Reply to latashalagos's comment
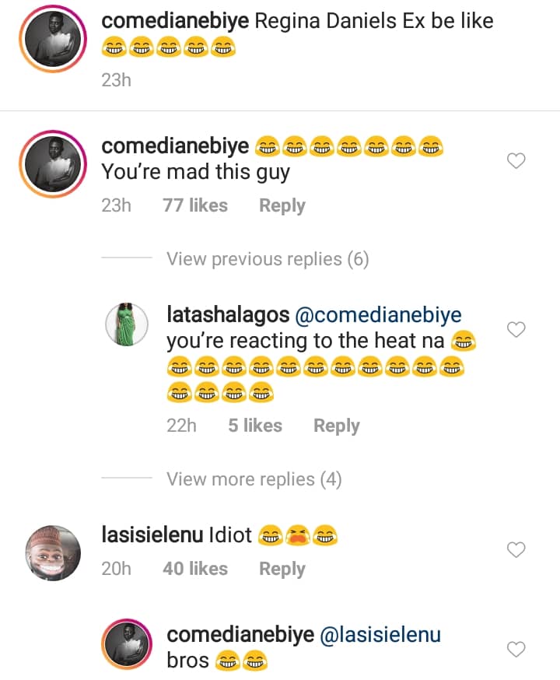The height and width of the screenshot is (680, 560). pos(336,426)
